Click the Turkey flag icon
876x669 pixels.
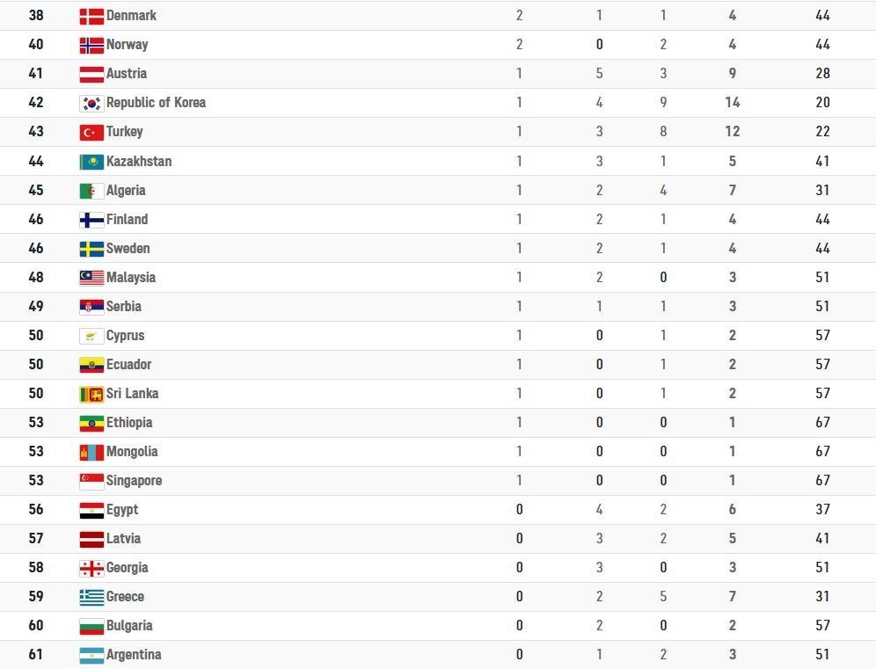[x=91, y=132]
